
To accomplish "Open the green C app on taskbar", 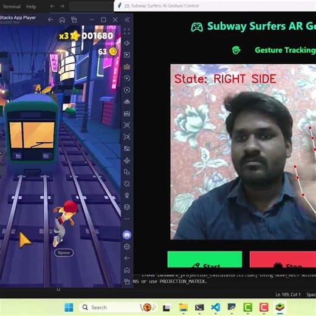I will pos(247,307).
